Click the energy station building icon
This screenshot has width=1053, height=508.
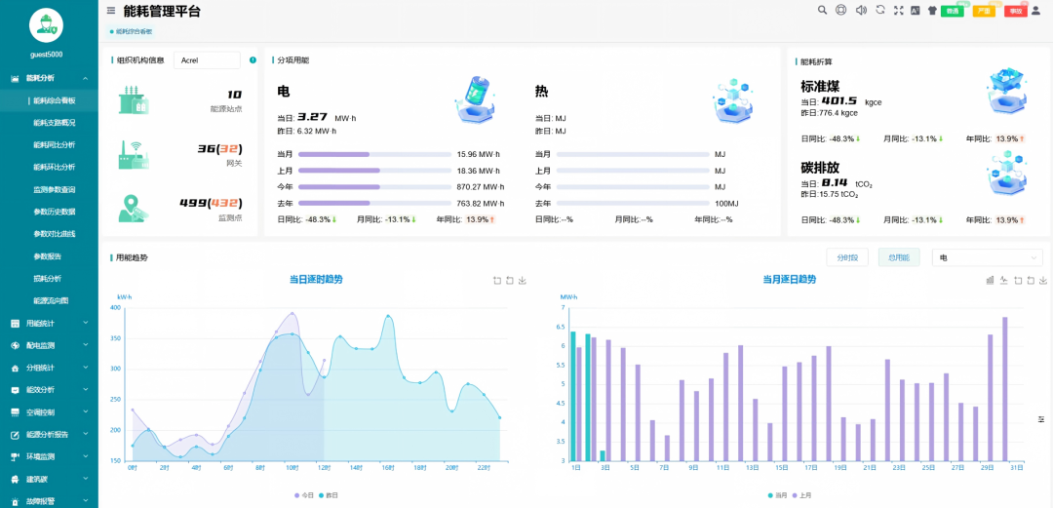[134, 100]
